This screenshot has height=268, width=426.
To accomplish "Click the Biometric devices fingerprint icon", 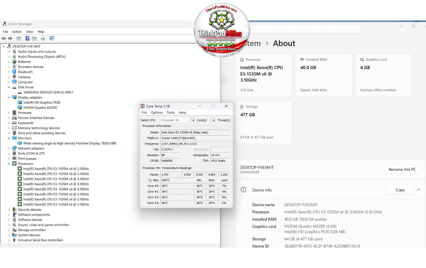I will pyautogui.click(x=14, y=67).
